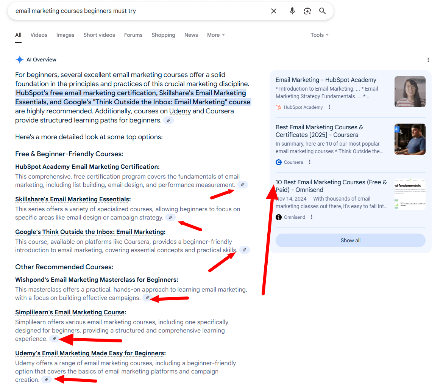The width and height of the screenshot is (443, 386).
Task: Open Omnisend result thumbnail image
Action: click(x=410, y=194)
